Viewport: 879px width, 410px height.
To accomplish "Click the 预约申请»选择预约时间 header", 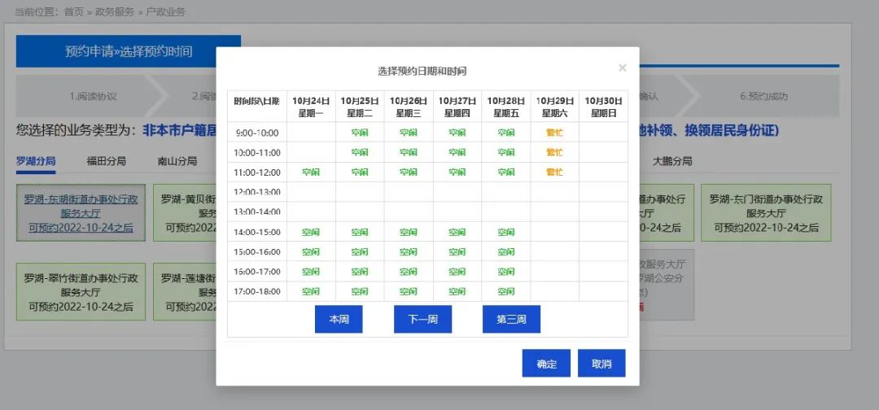I will click(x=129, y=51).
